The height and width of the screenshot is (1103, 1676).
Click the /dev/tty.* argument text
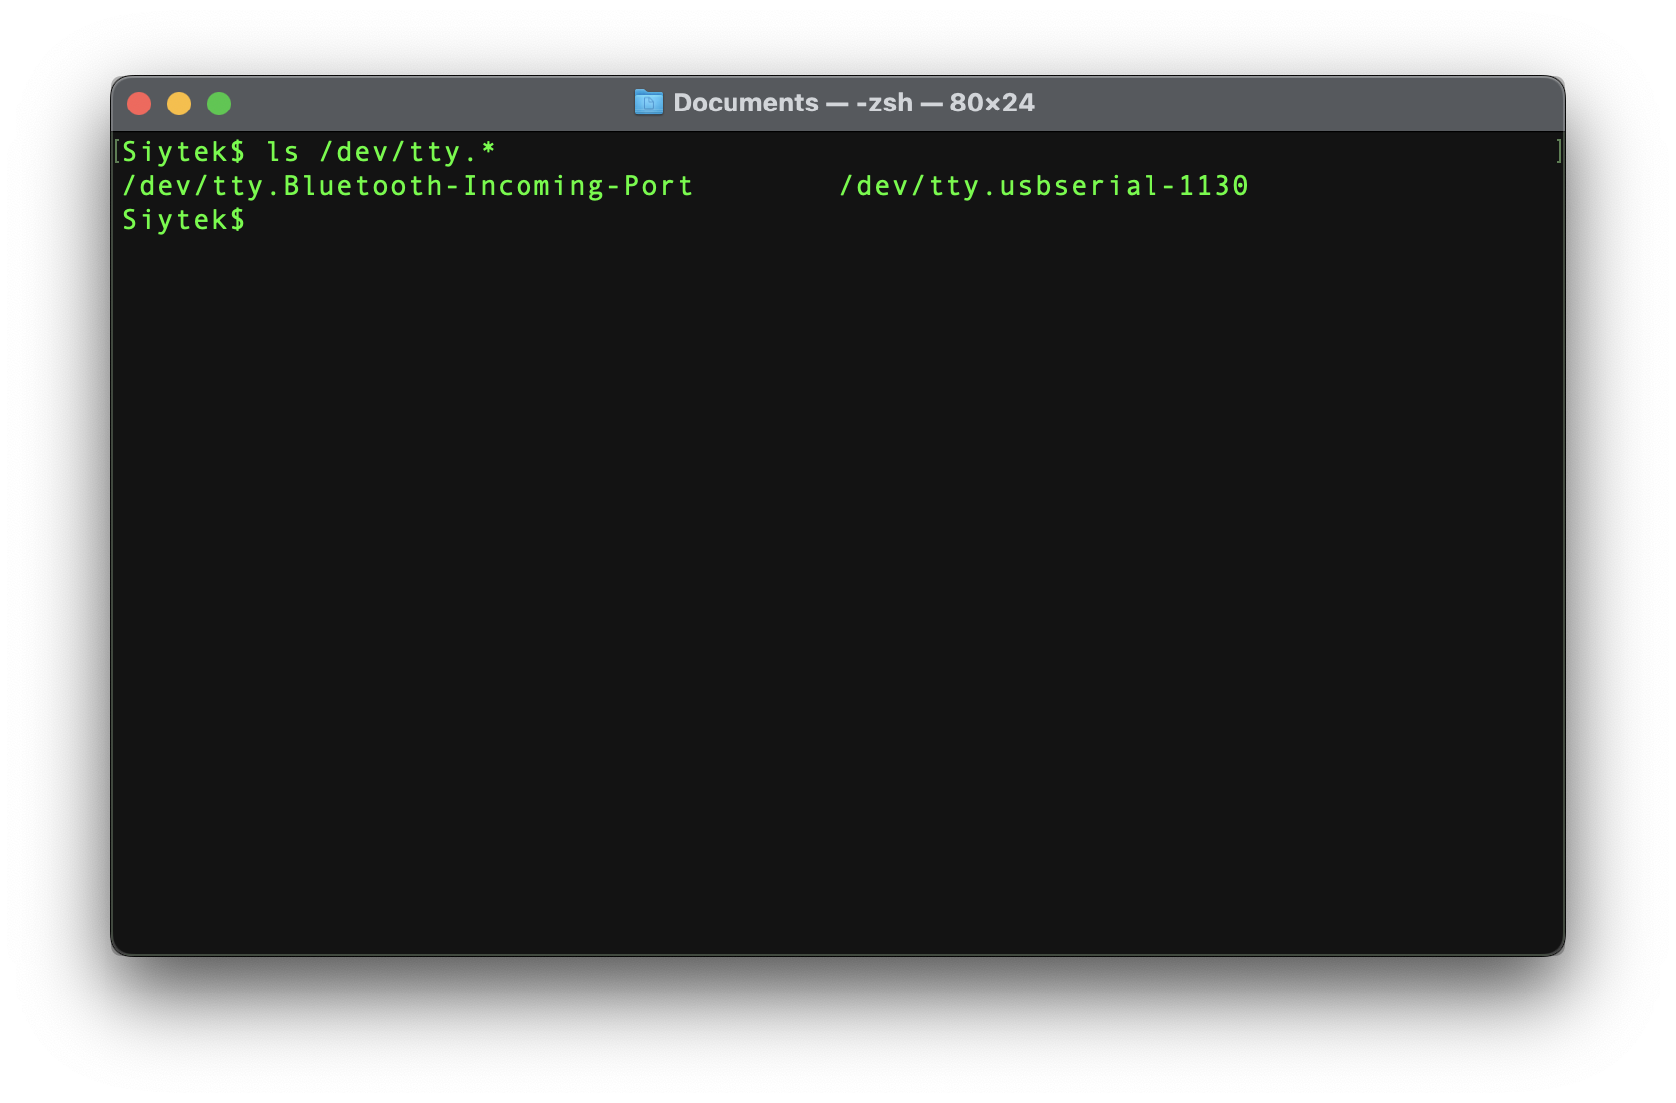click(407, 152)
